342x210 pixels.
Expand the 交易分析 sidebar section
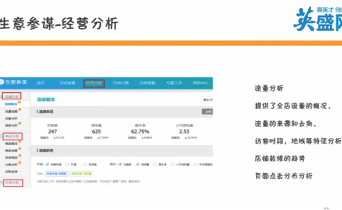(11, 183)
